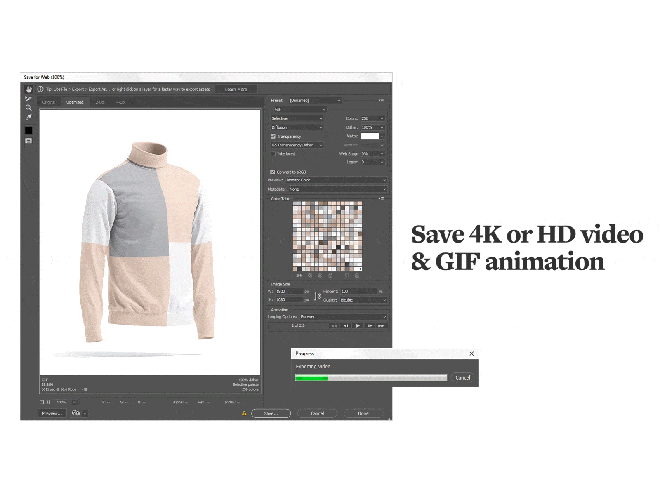Select the Hand tool
The height and width of the screenshot is (495, 660).
click(28, 90)
